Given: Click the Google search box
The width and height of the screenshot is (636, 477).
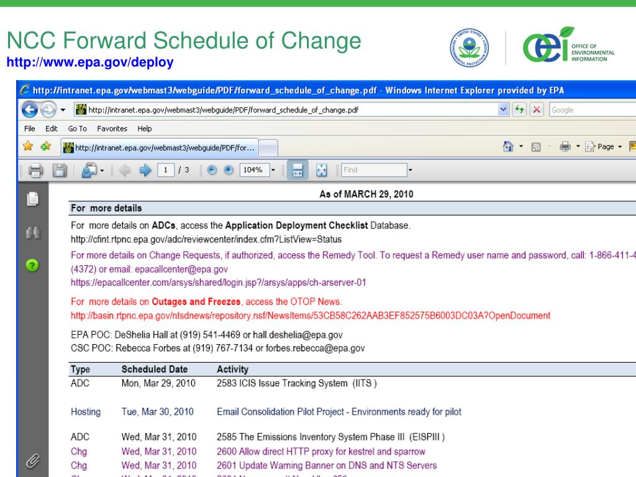Looking at the screenshot, I should (x=593, y=110).
